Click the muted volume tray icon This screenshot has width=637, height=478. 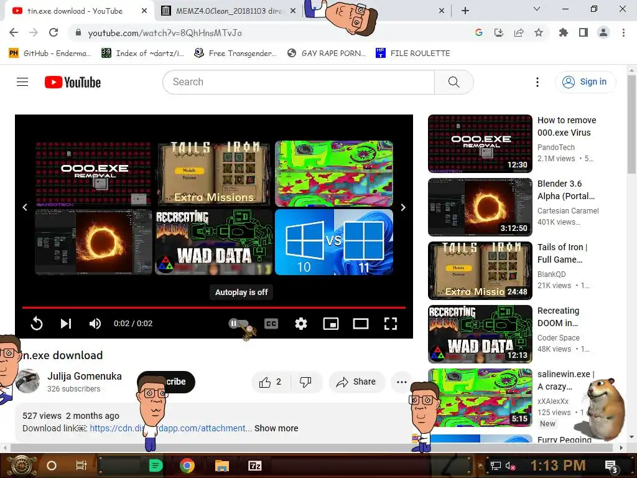510,466
